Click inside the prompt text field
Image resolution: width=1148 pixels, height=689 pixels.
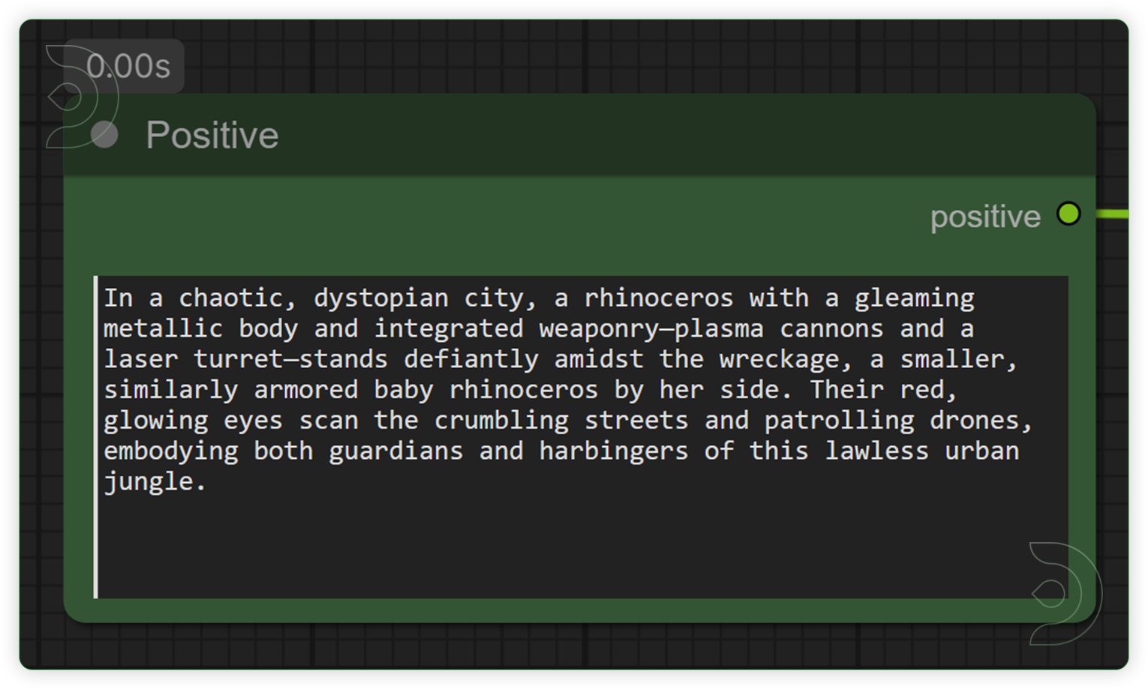tap(525, 375)
